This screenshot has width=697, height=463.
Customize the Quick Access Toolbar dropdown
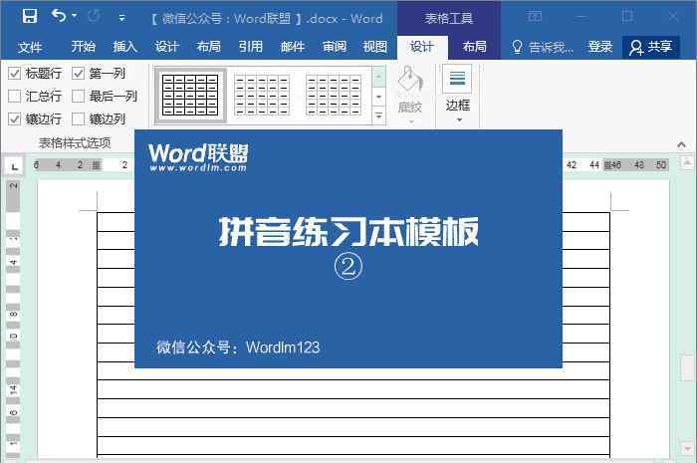tap(121, 18)
